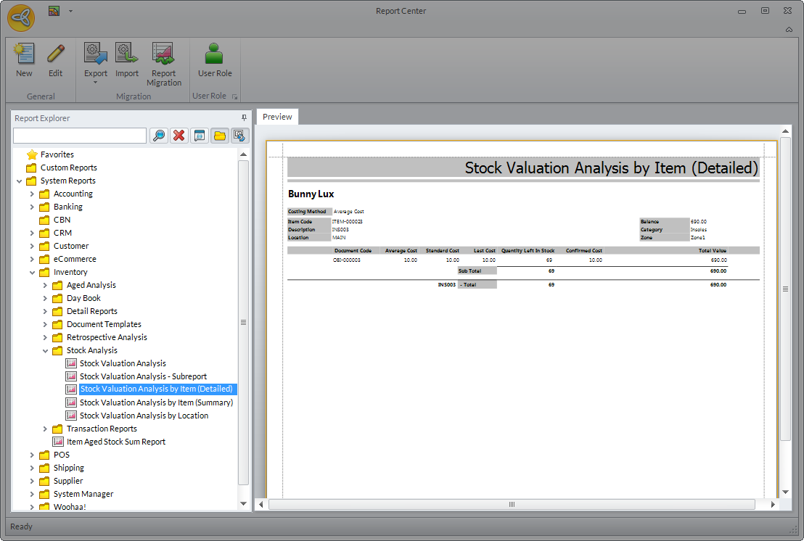Image resolution: width=804 pixels, height=541 pixels.
Task: Click the horizontal scrollbar in the preview
Action: (511, 504)
